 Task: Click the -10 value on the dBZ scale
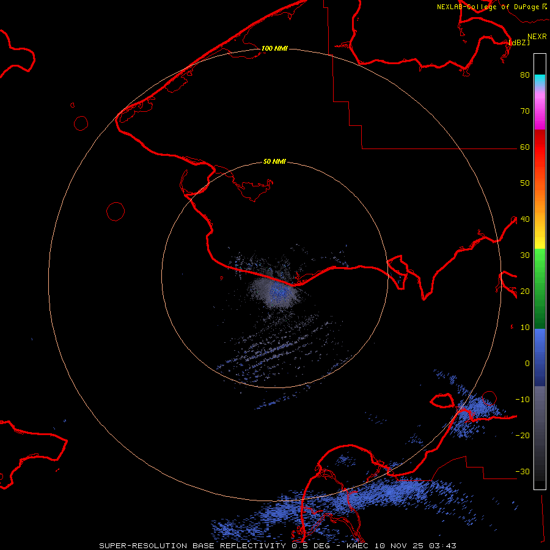tap(522, 400)
